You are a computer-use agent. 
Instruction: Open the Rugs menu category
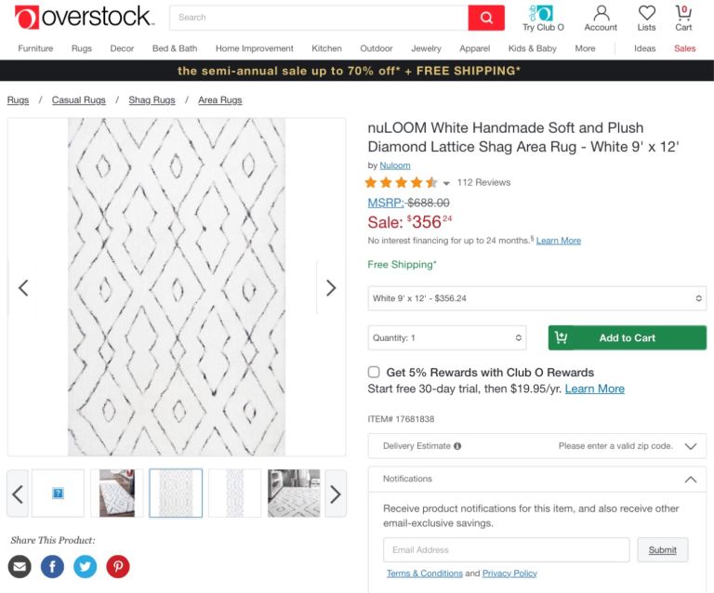[x=82, y=48]
